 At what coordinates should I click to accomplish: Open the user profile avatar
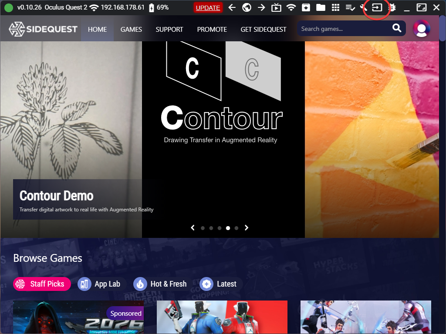click(422, 28)
